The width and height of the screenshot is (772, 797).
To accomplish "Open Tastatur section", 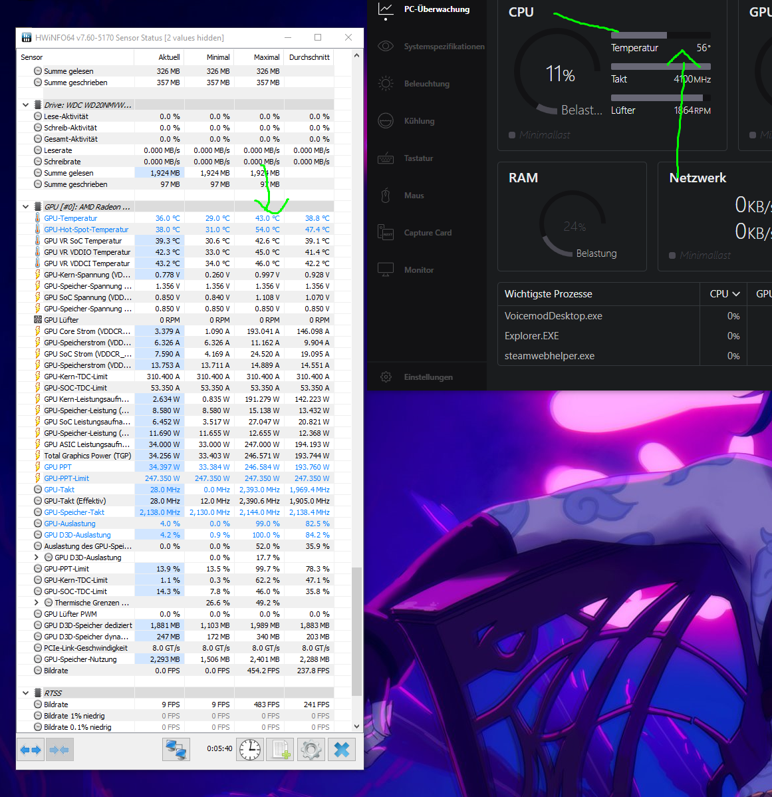I will pyautogui.click(x=418, y=158).
